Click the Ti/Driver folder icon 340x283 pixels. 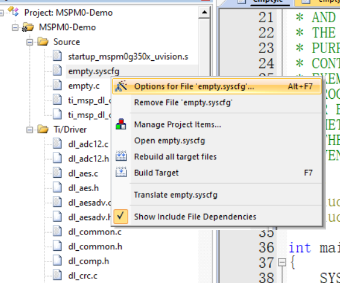pyautogui.click(x=43, y=129)
